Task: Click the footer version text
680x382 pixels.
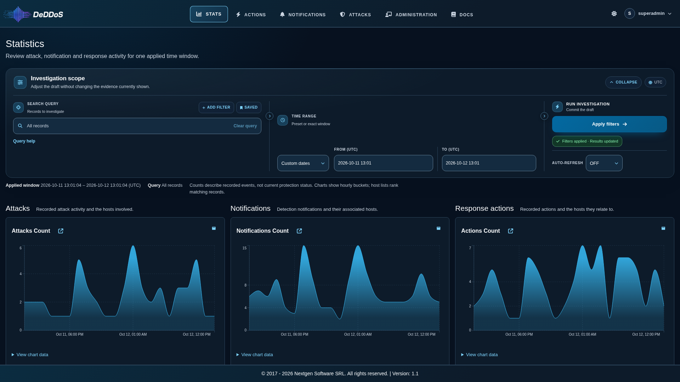Action: click(405, 374)
